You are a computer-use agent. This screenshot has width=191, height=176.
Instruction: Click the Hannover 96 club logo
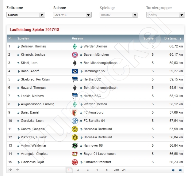pos(75,146)
